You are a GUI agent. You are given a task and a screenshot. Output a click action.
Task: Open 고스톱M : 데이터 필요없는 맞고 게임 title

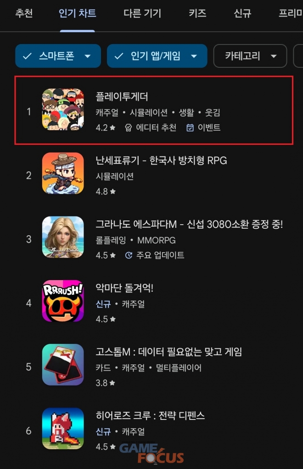click(x=168, y=352)
